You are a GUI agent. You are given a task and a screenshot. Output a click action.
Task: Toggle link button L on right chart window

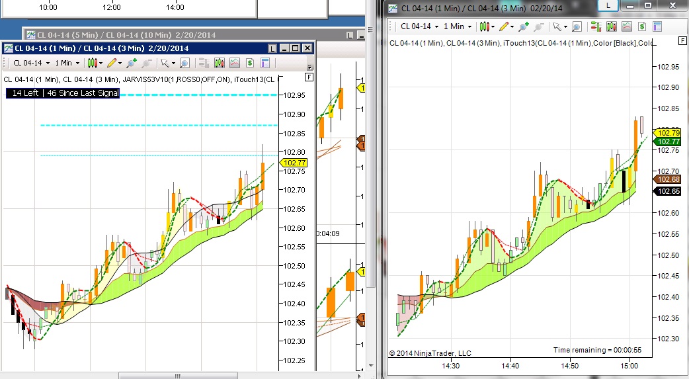[x=608, y=6]
